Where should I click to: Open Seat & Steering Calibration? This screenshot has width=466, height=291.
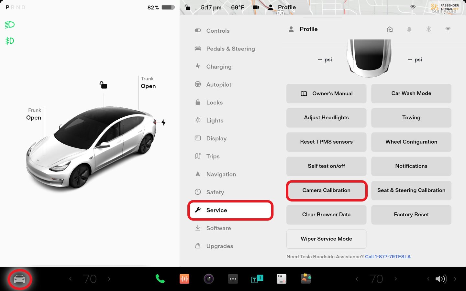(x=411, y=190)
